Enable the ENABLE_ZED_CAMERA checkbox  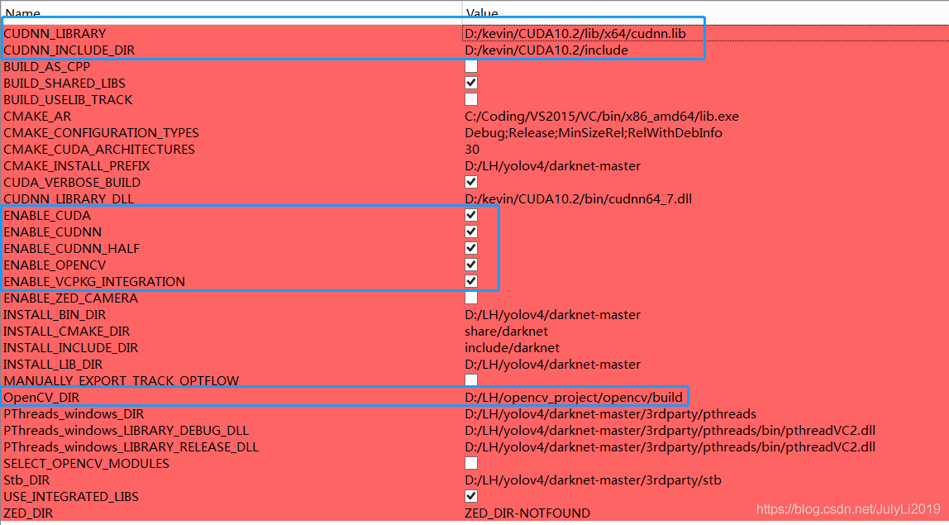tap(471, 298)
